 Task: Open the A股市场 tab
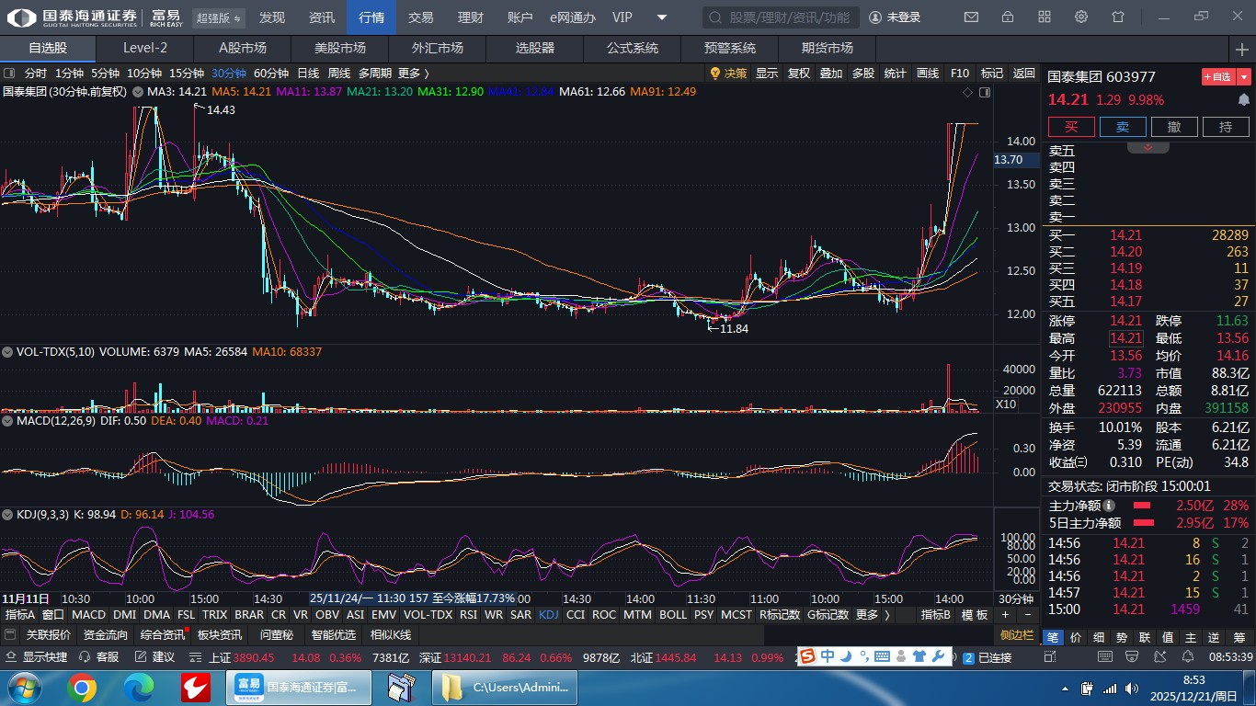243,48
